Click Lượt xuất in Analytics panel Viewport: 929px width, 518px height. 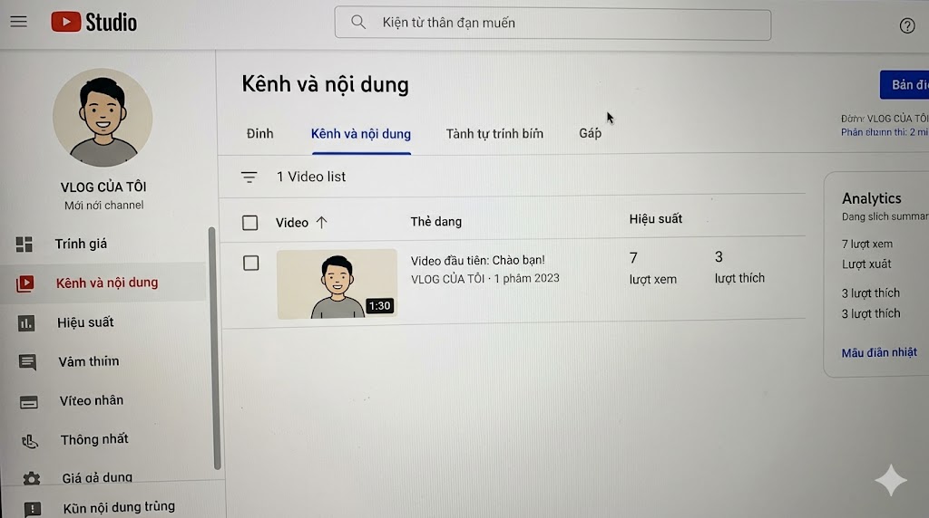866,264
